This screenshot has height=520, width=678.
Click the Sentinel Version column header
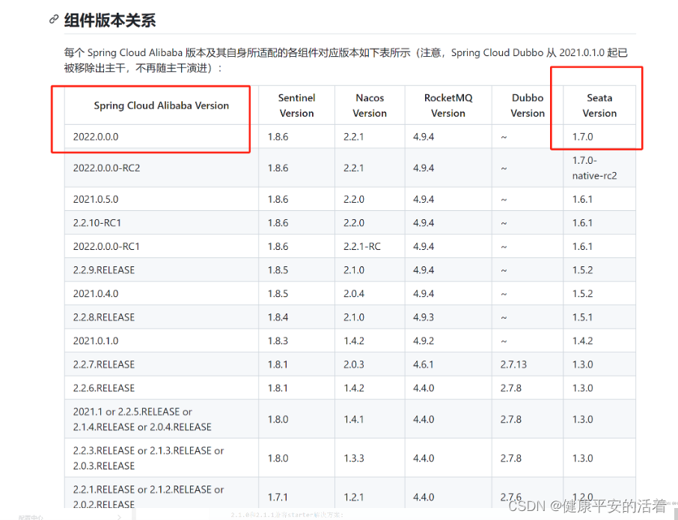click(x=296, y=105)
